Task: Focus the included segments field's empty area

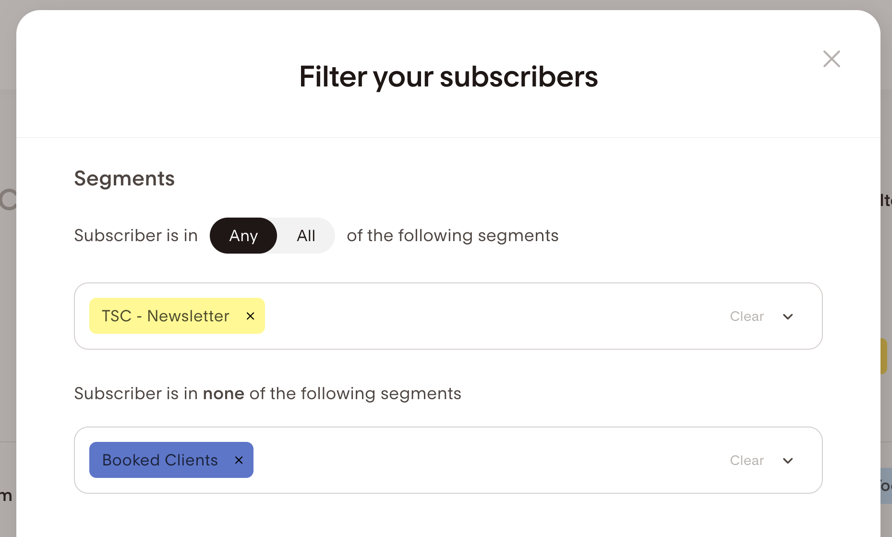Action: pyautogui.click(x=480, y=316)
